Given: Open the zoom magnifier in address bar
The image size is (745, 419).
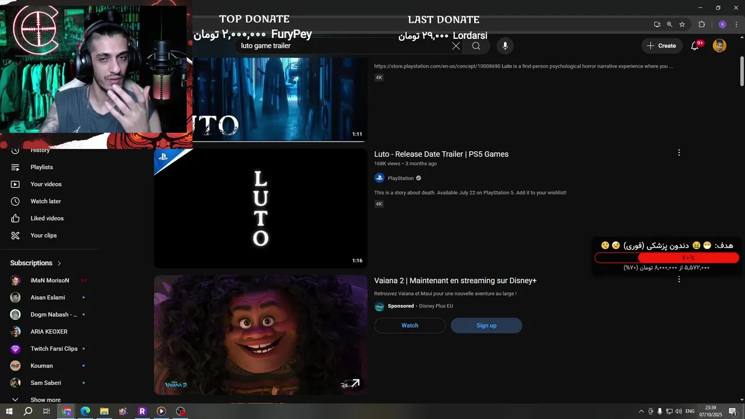Looking at the screenshot, I should pos(669,24).
